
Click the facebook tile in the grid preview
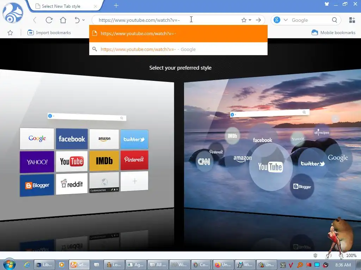(72, 139)
